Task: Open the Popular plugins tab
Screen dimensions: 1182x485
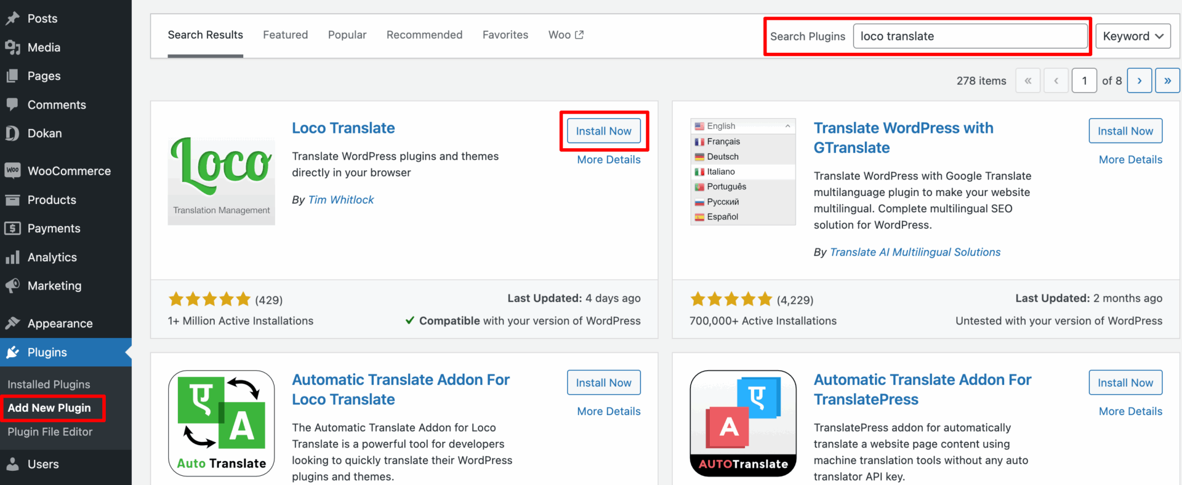Action: click(x=347, y=35)
